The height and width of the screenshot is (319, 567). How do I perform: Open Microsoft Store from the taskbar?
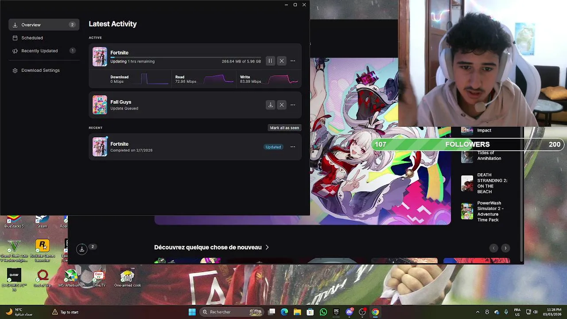(x=310, y=312)
